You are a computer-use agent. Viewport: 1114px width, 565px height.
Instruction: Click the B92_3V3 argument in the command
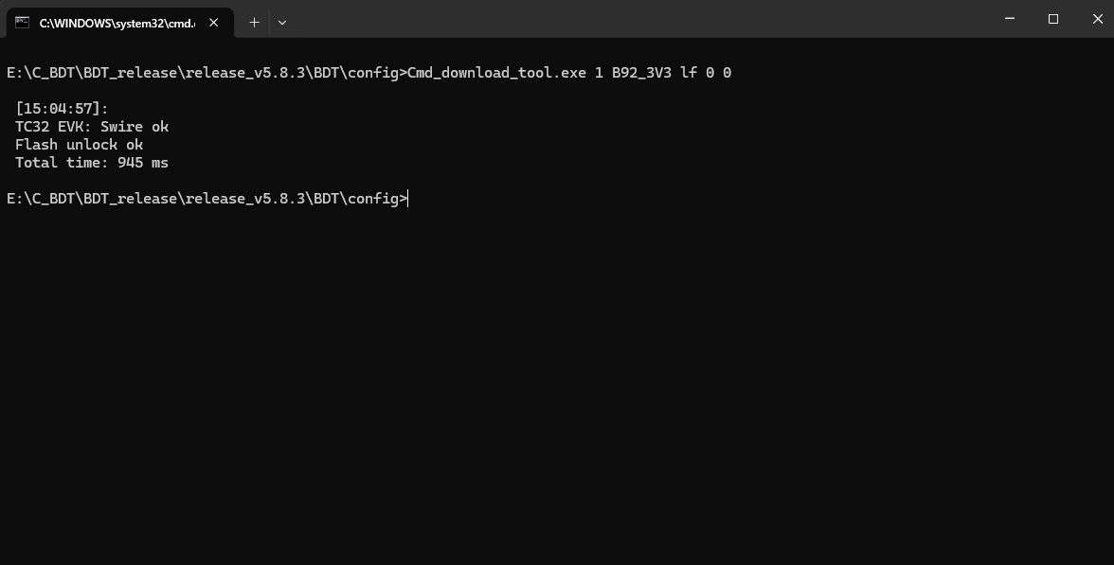641,72
